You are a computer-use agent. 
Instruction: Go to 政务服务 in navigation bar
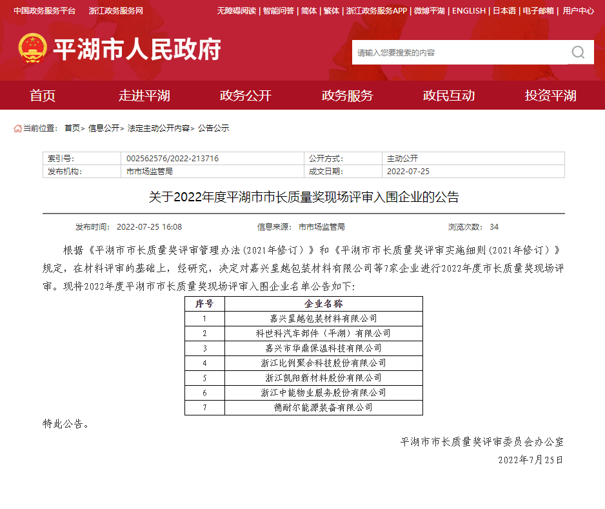click(347, 95)
